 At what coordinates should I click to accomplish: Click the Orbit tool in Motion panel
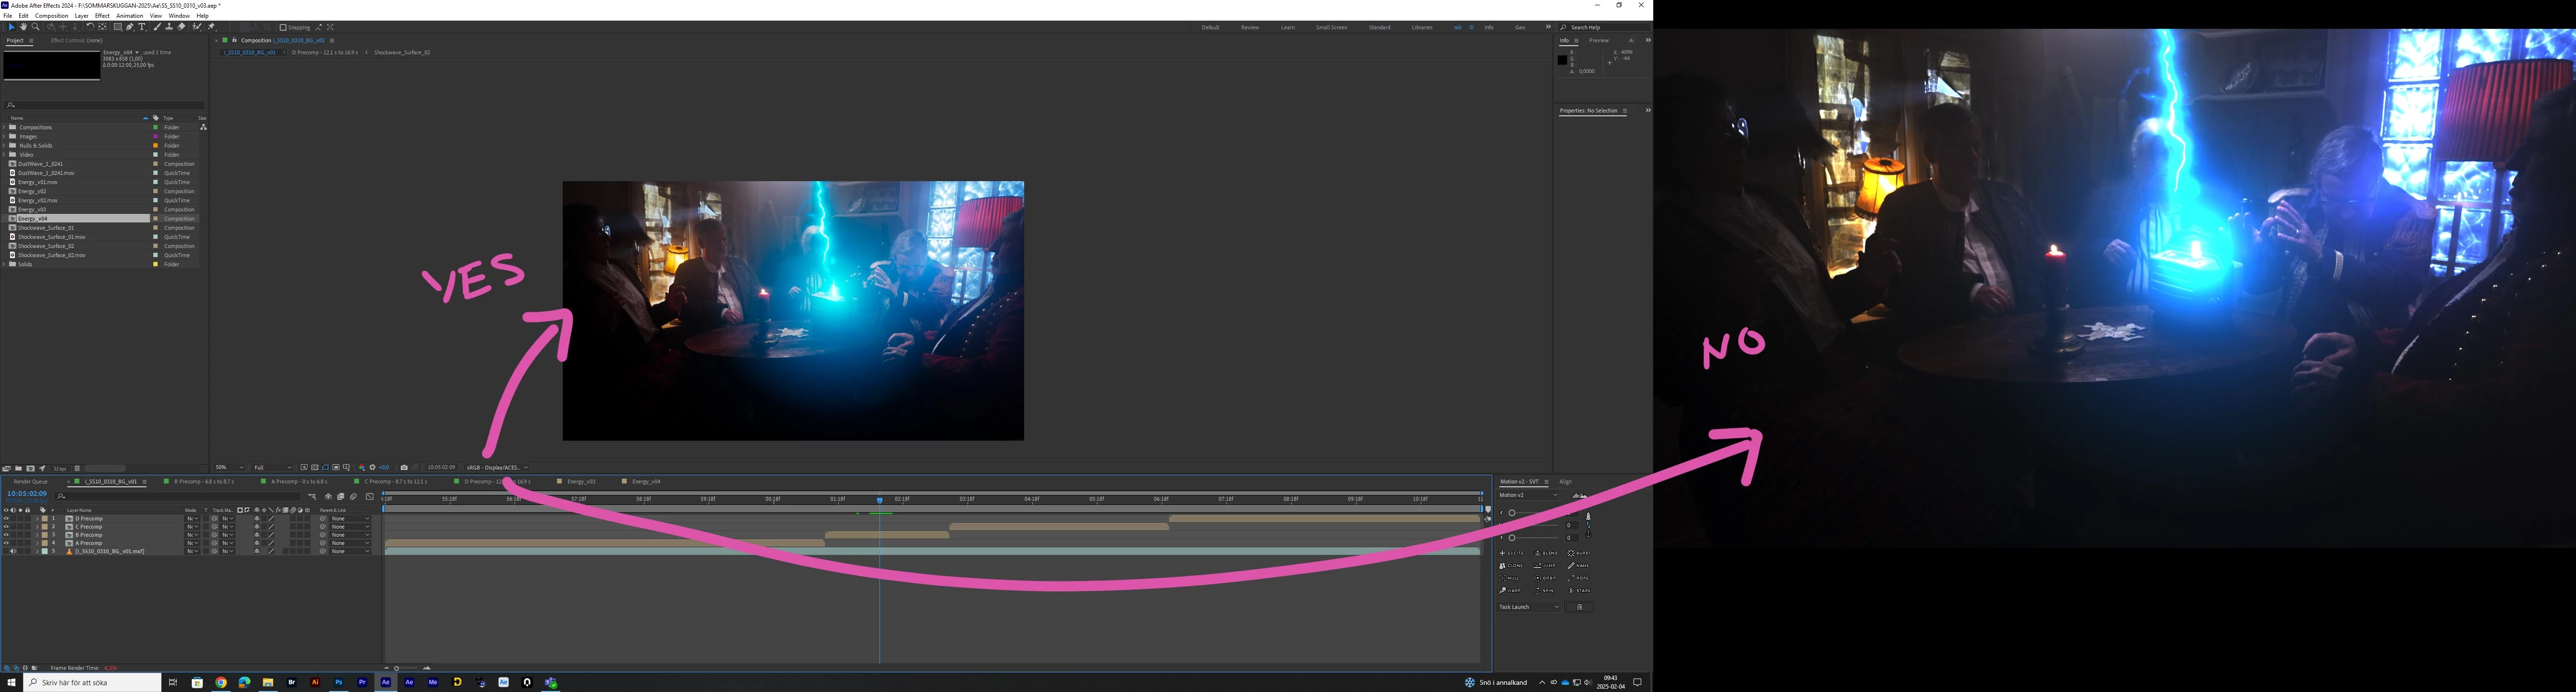coord(1545,578)
